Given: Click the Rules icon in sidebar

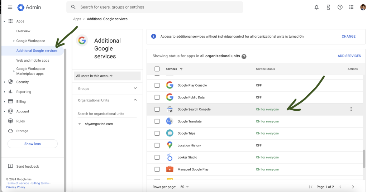Looking at the screenshot, I should tap(10, 121).
